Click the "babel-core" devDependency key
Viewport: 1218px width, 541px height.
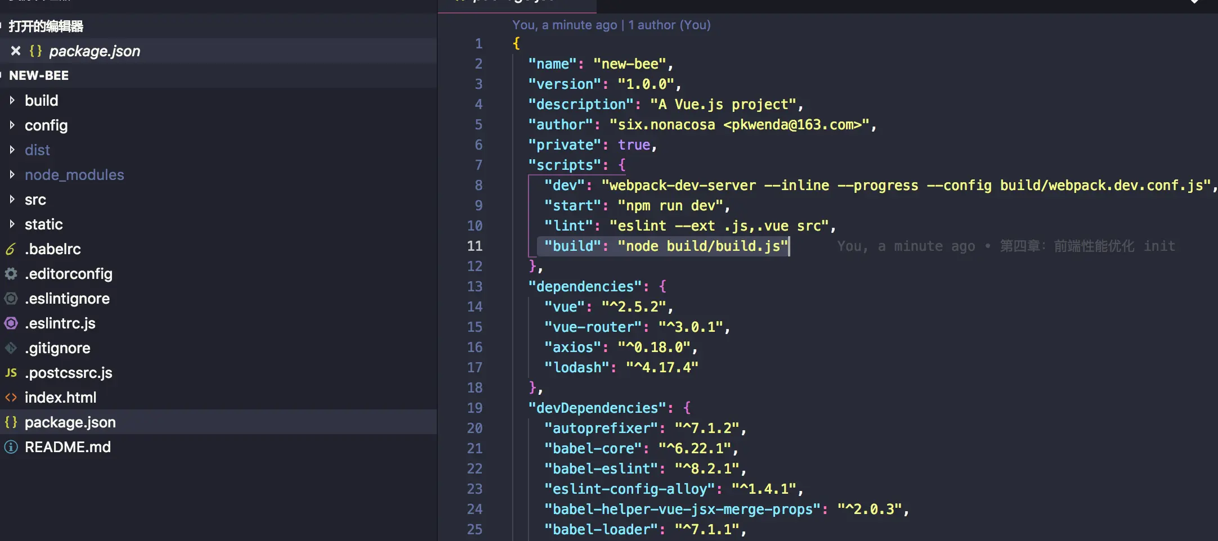[x=593, y=448]
